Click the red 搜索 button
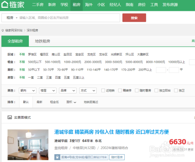The width and height of the screenshot is (195, 162). click(x=134, y=18)
